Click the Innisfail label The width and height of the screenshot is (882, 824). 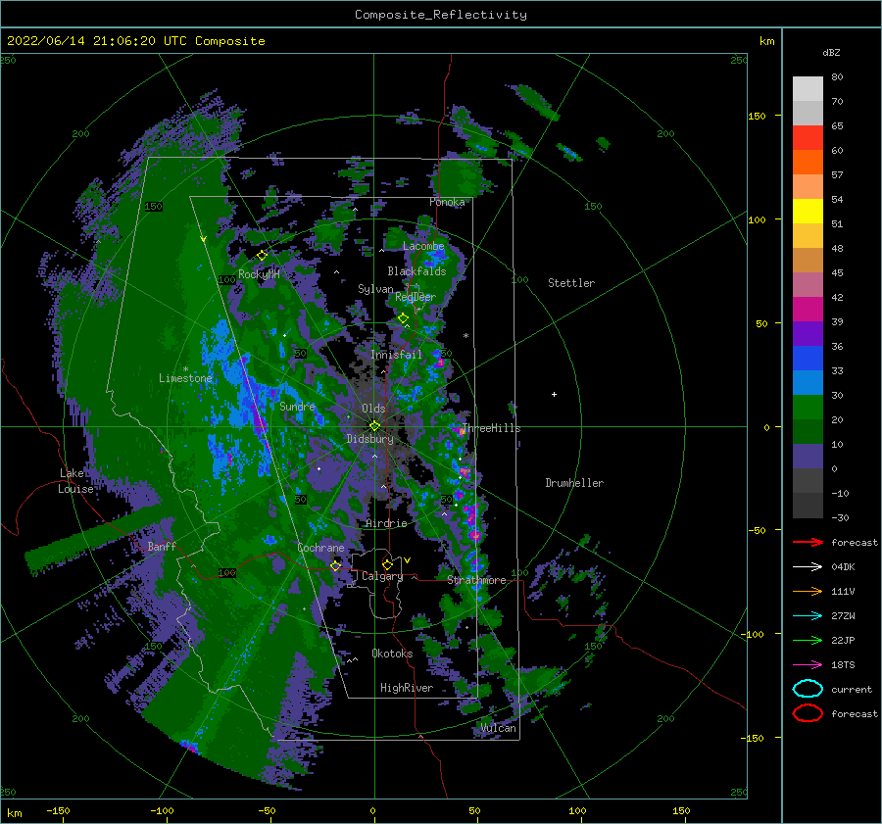(x=396, y=355)
